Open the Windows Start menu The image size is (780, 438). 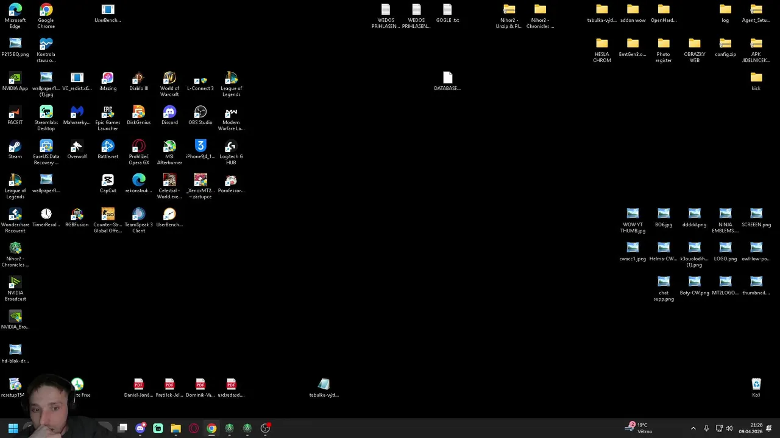coord(13,428)
